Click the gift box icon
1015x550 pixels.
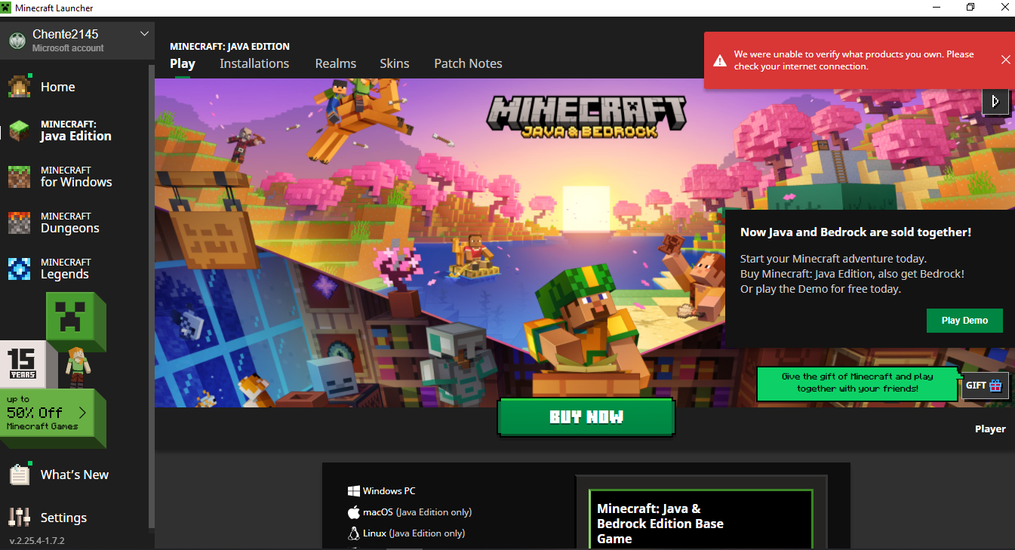pyautogui.click(x=996, y=386)
